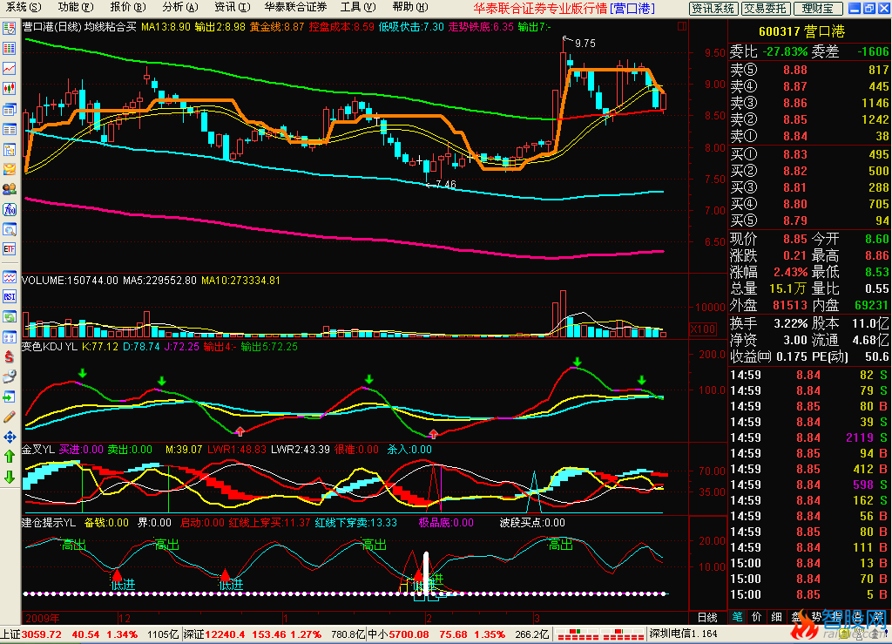Click the 资讯系统 button
The height and width of the screenshot is (644, 892).
tap(713, 8)
